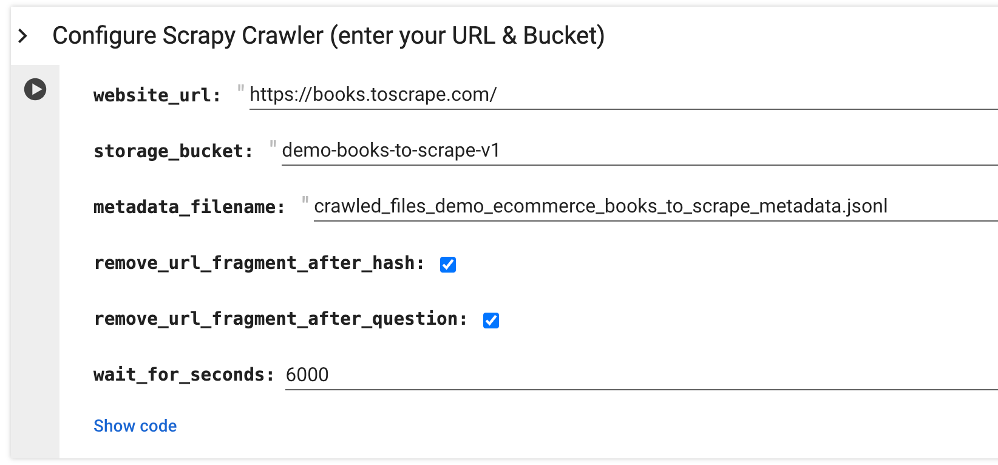Click the remove_url_fragment_after_hash label text
Viewport: 998px width, 465px height.
(x=259, y=263)
